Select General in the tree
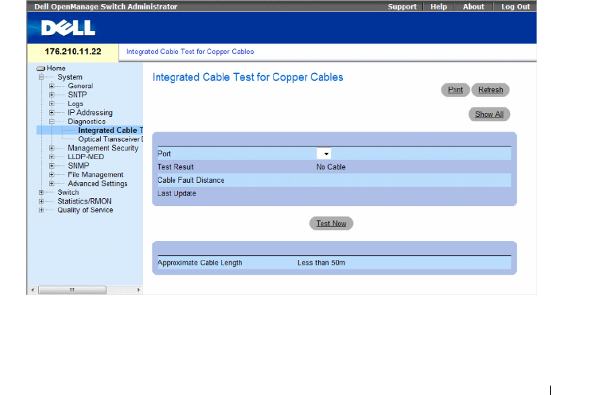The image size is (604, 395). pyautogui.click(x=81, y=86)
